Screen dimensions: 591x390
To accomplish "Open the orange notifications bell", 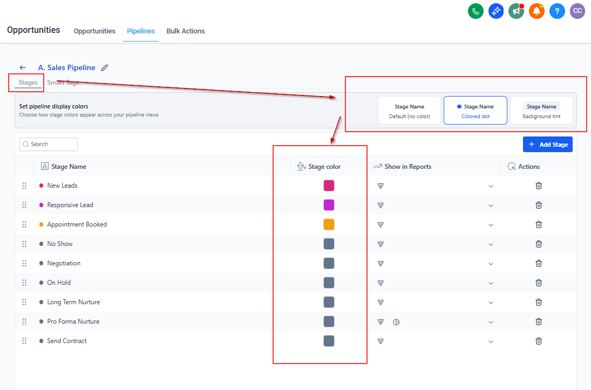I will pos(536,11).
